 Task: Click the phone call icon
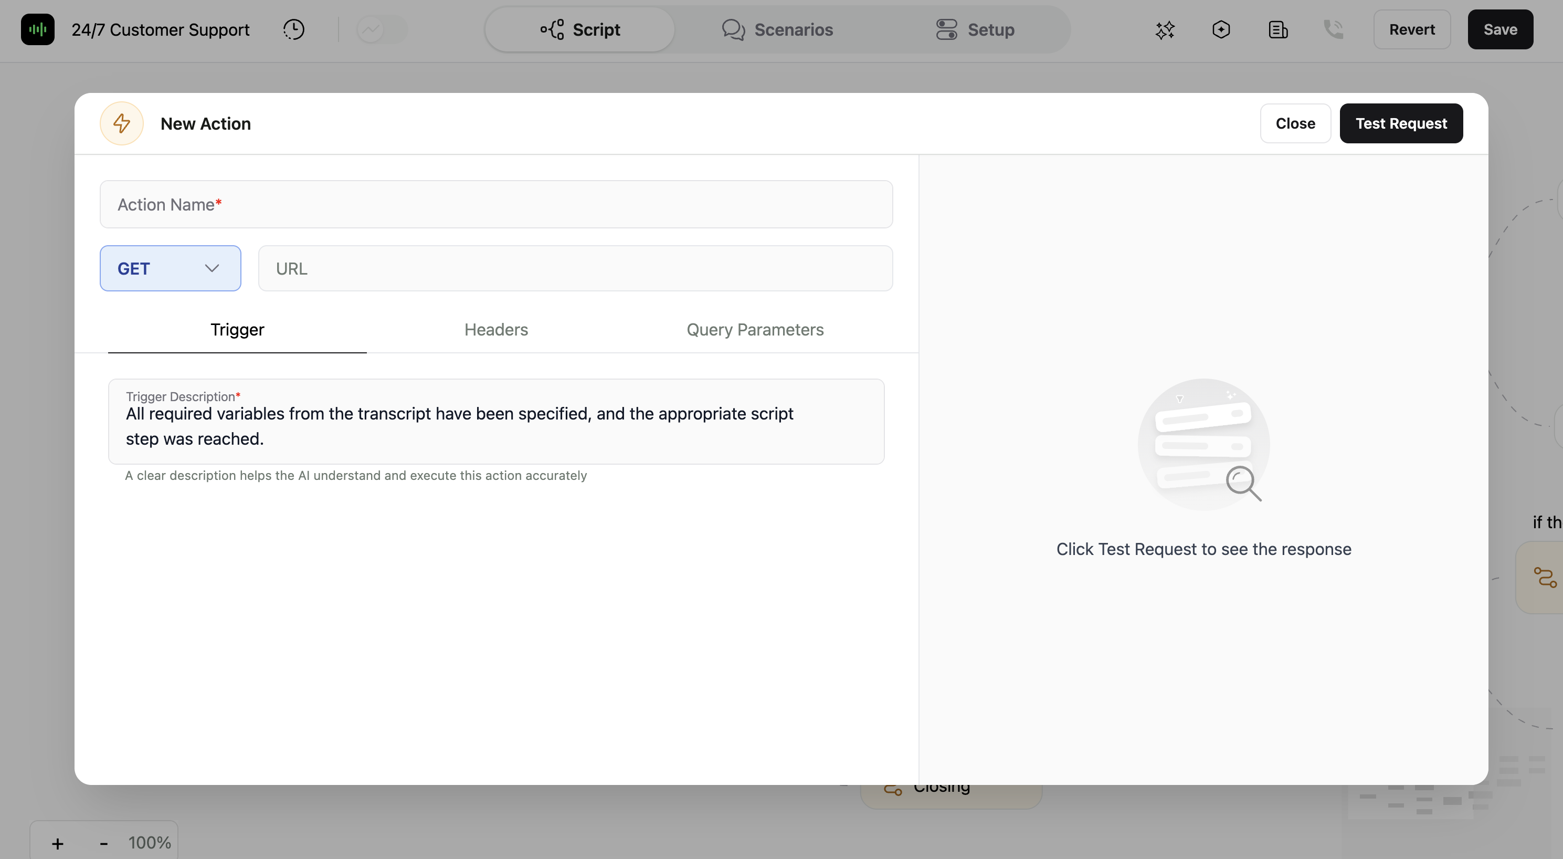tap(1333, 29)
